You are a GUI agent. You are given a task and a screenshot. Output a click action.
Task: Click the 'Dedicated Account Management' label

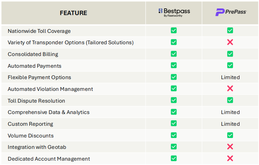pyautogui.click(x=49, y=159)
